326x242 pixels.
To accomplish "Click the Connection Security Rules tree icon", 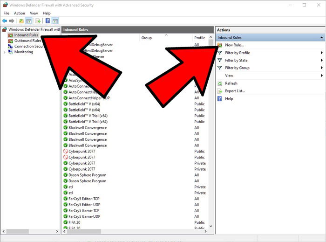I will (10, 46).
